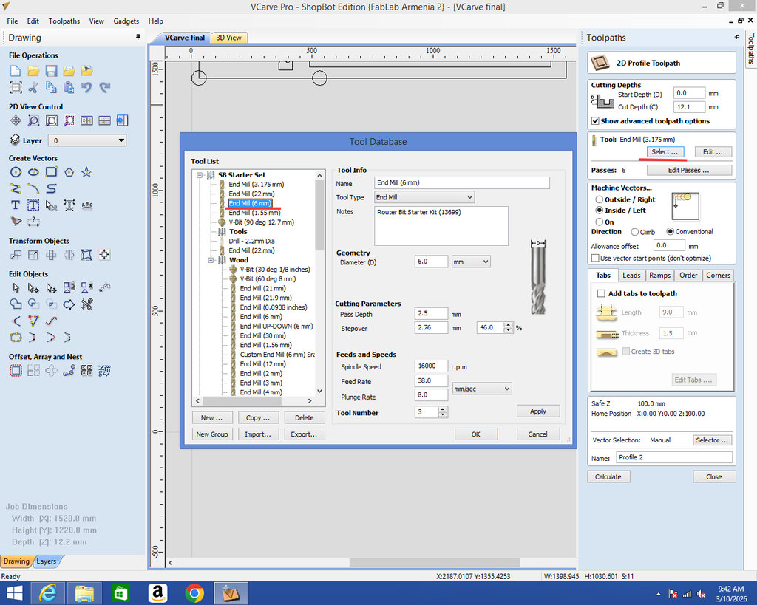This screenshot has width=757, height=605.
Task: Open the Edit menu
Action: [x=33, y=21]
